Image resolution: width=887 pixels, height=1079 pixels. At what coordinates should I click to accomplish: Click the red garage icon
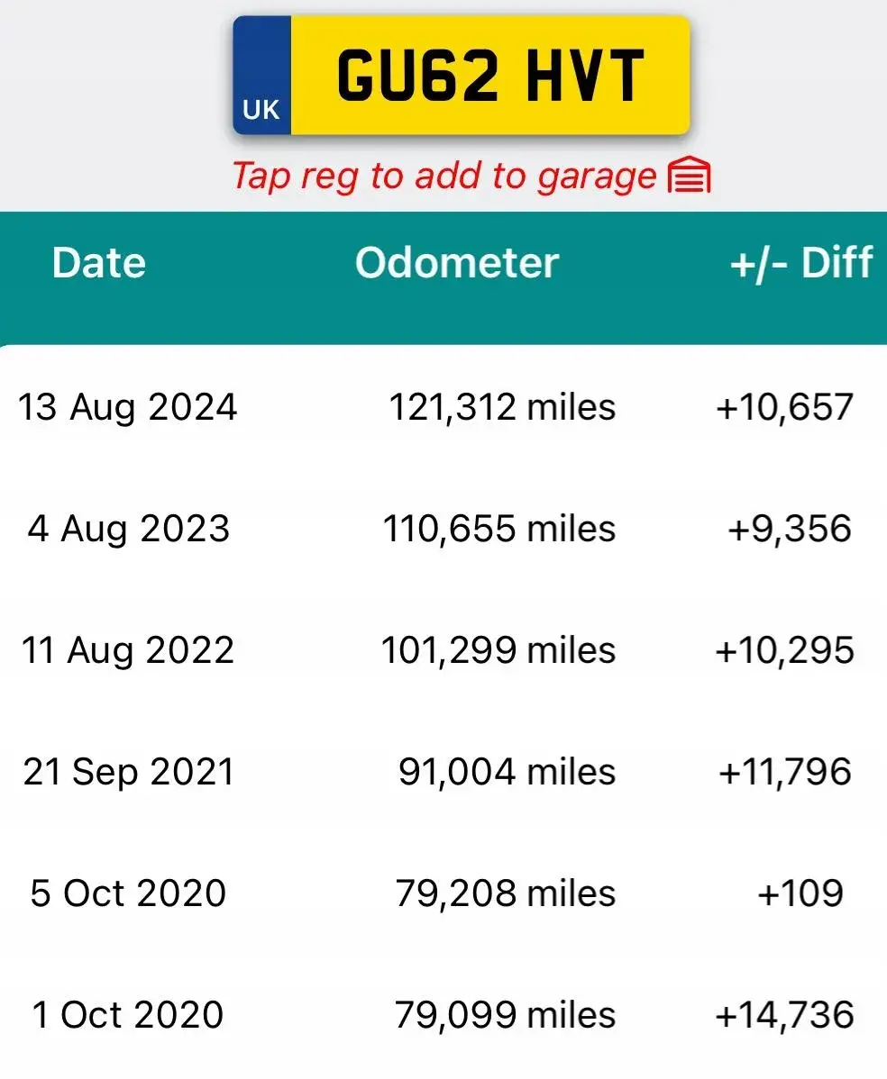(x=689, y=176)
